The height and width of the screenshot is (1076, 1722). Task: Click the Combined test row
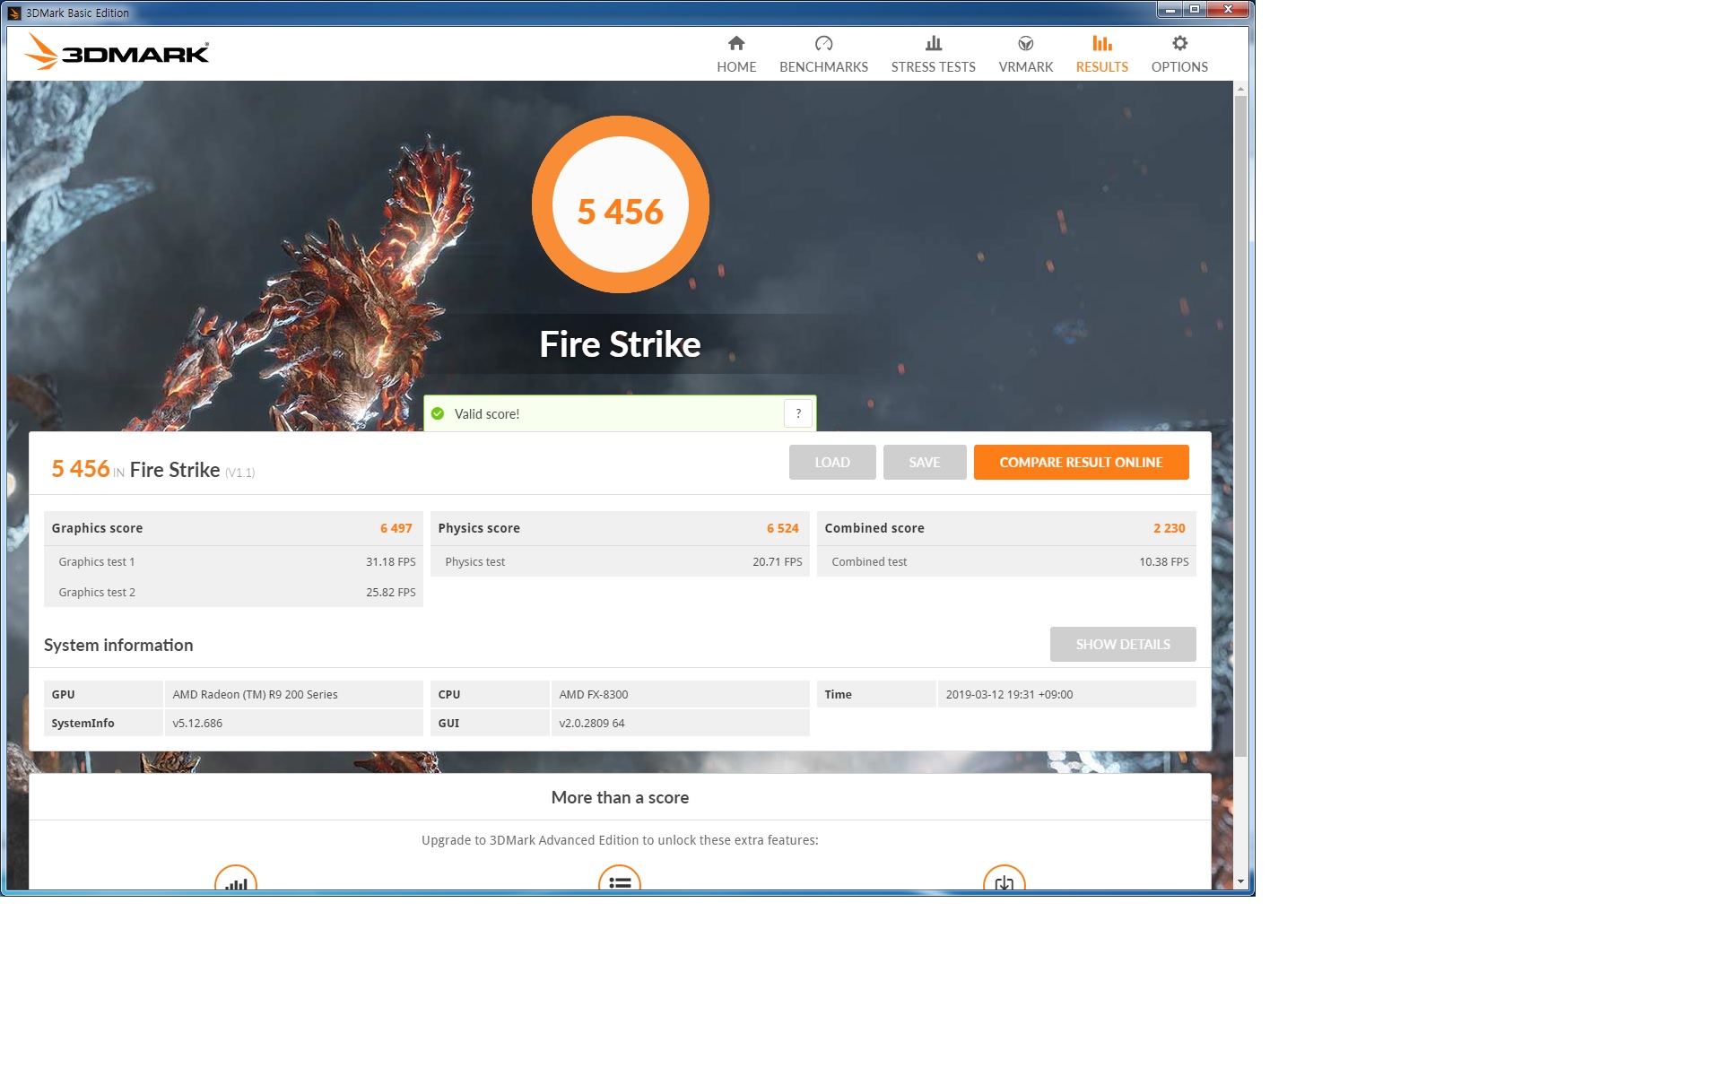click(1006, 561)
